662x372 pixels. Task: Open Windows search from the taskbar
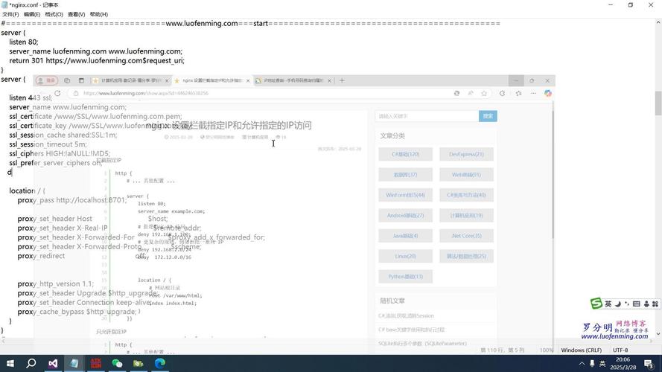click(x=31, y=363)
